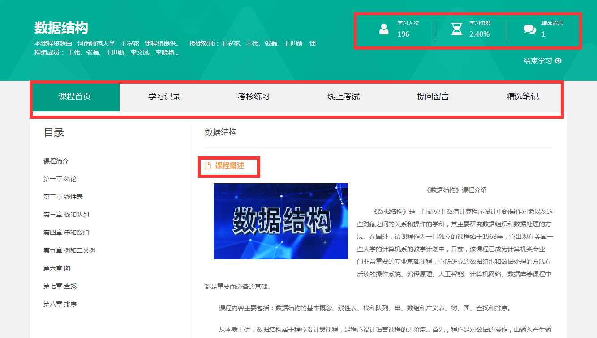
Task: Open chapter 第七章 查找
Action: 60,286
